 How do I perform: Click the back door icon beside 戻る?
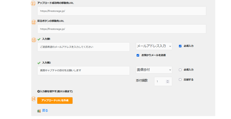pos(39,111)
